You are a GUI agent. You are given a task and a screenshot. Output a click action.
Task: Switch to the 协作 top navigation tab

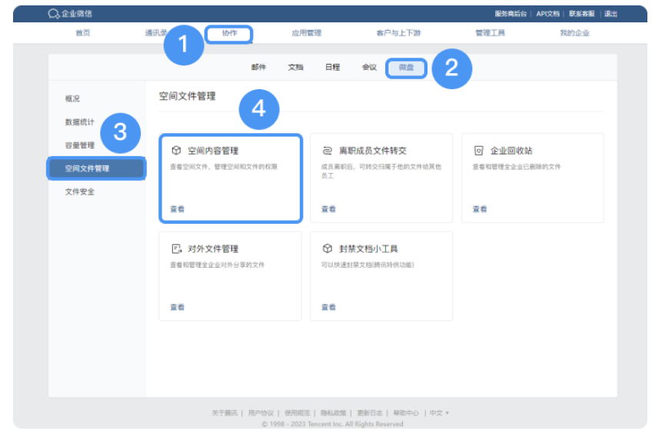pyautogui.click(x=229, y=33)
